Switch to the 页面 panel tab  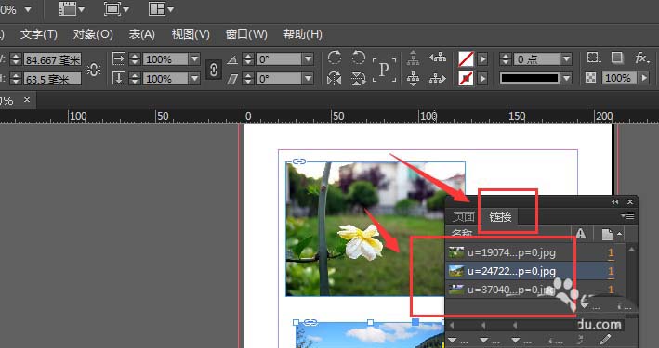point(464,216)
